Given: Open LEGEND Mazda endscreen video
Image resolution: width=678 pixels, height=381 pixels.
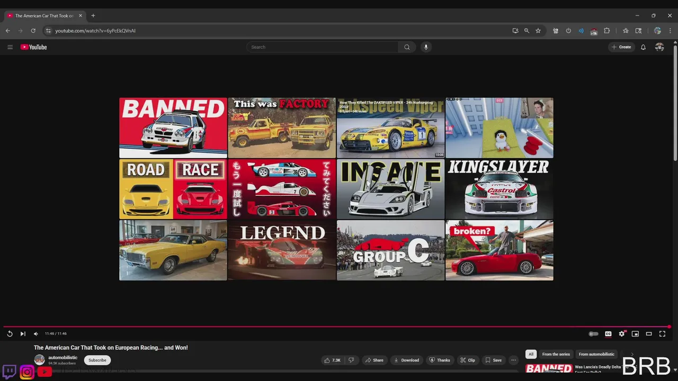Looking at the screenshot, I should coord(282,250).
